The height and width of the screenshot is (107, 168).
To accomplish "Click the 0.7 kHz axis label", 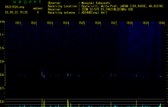I will (x=2, y=88).
